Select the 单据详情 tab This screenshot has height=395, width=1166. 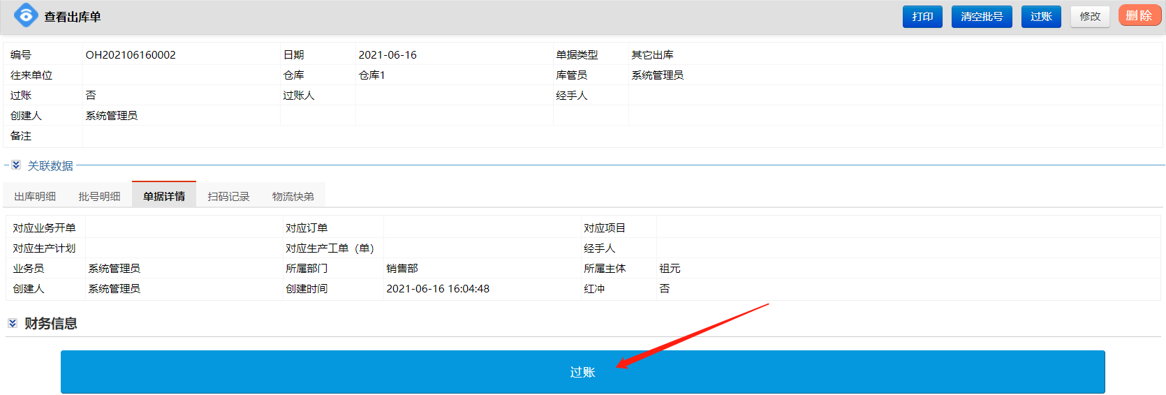pyautogui.click(x=164, y=195)
